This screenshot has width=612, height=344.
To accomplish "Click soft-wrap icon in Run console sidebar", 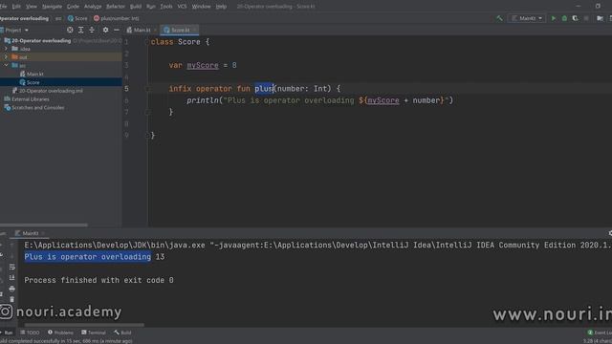I will [x=12, y=268].
